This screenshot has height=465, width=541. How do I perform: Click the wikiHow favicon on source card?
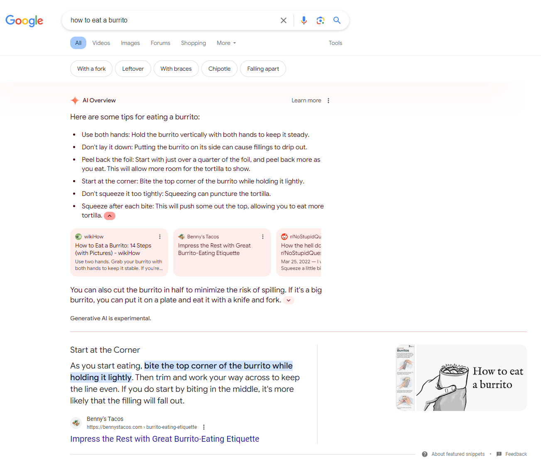pos(78,237)
